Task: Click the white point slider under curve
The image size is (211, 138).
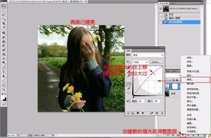Action: pyautogui.click(x=162, y=97)
